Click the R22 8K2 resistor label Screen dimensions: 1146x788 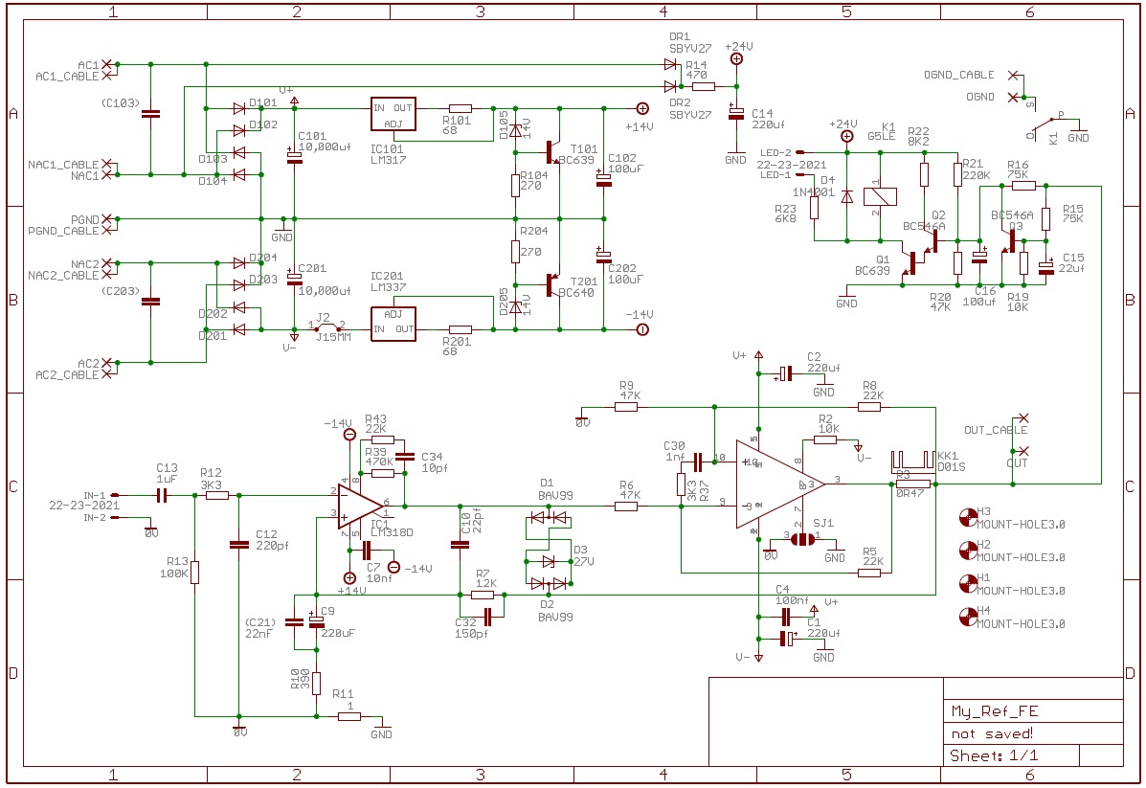[x=918, y=137]
